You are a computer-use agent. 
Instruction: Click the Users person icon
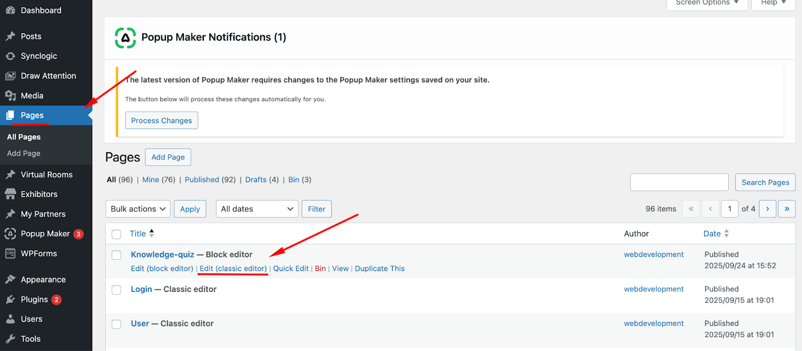10,319
